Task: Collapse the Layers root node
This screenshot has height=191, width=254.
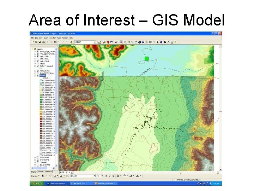Action: pos(32,49)
